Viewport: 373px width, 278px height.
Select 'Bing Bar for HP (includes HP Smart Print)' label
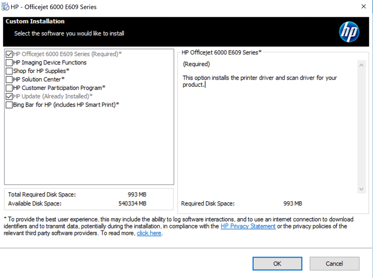tap(66, 105)
